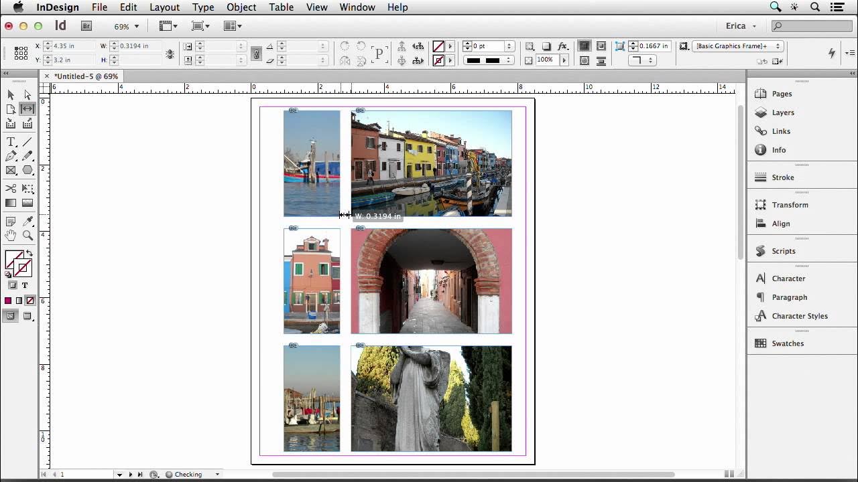Select the Rectangle Frame tool
This screenshot has height=482, width=858.
pyautogui.click(x=11, y=170)
